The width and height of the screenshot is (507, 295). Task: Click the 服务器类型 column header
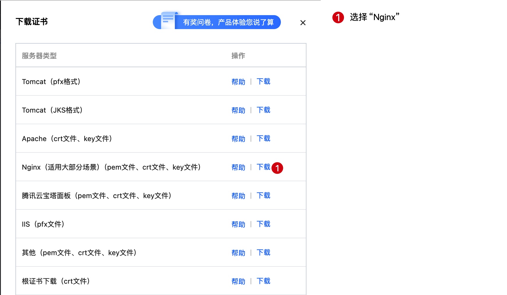click(x=39, y=56)
